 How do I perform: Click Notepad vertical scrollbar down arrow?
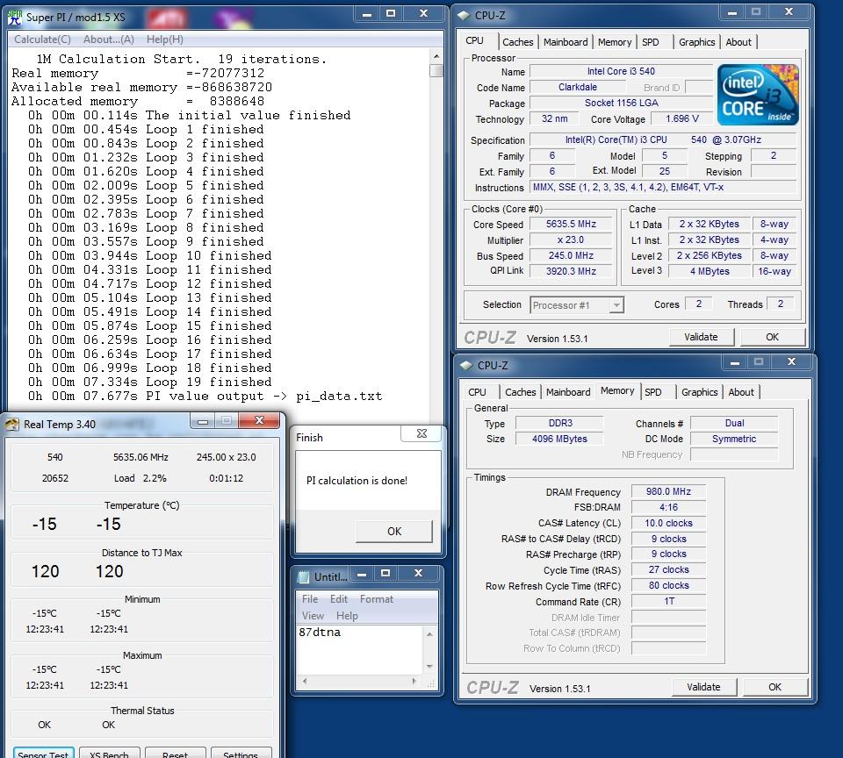tap(429, 667)
